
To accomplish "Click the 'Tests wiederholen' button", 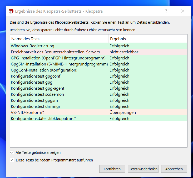I will click(x=143, y=169).
